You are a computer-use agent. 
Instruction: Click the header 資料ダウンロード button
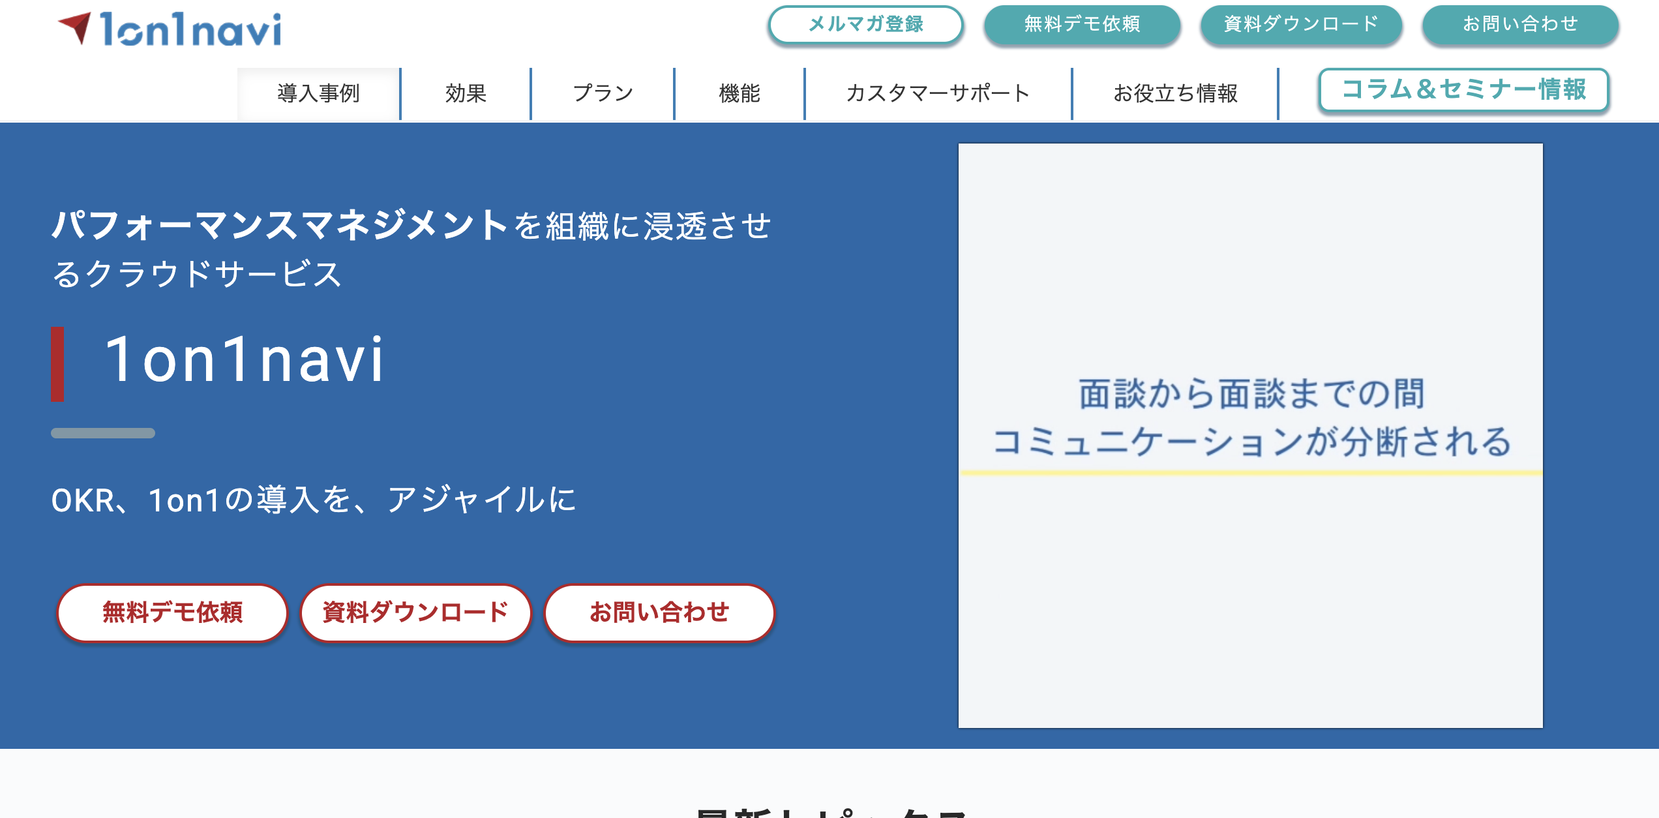1301,25
